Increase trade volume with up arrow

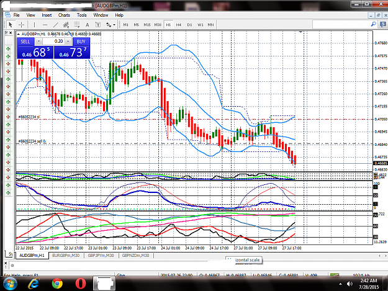68,42
